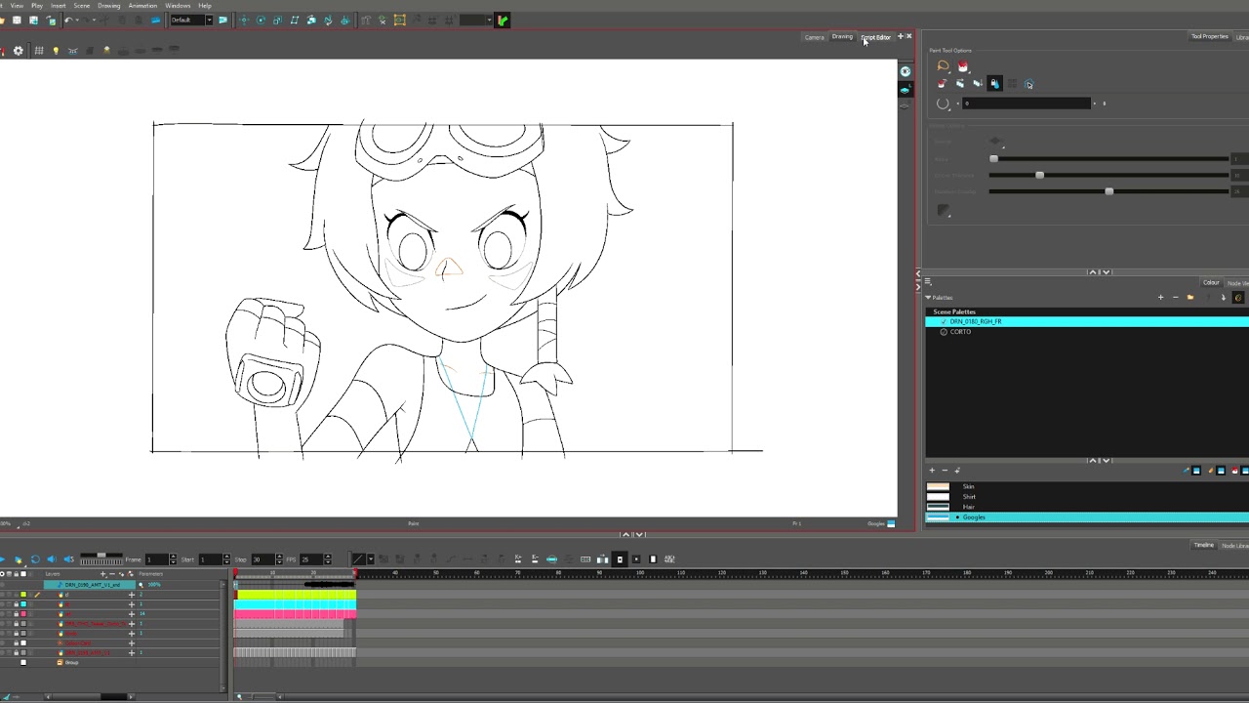The height and width of the screenshot is (703, 1249).
Task: Select the Goggles colour row
Action: click(1087, 517)
